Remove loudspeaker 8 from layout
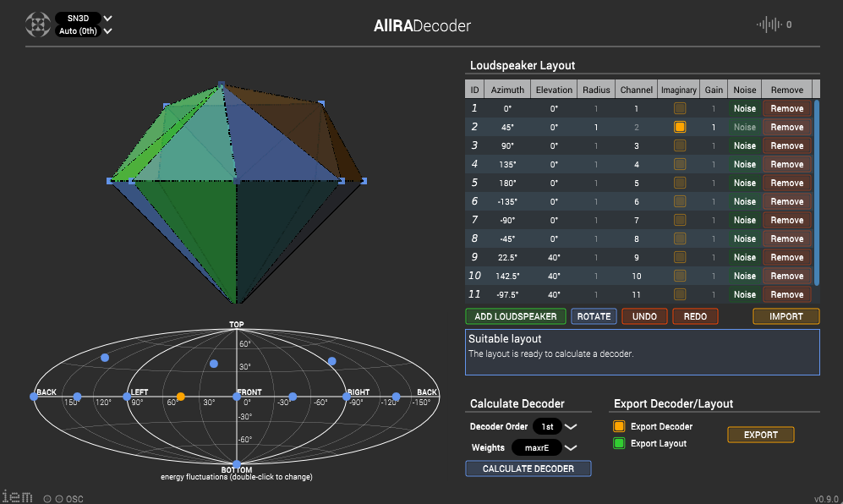The image size is (843, 504). click(x=787, y=238)
